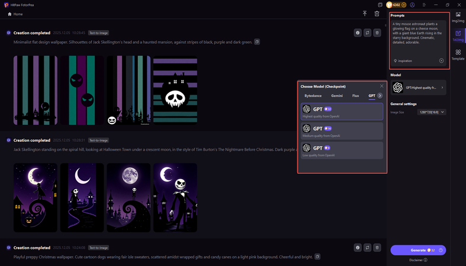Switch to the Bytedance model tab
The width and height of the screenshot is (466, 266).
(313, 95)
